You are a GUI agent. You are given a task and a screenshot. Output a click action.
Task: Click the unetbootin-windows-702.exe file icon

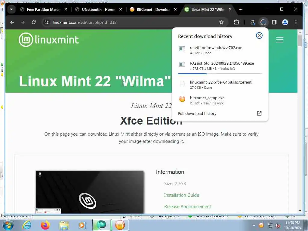point(182,48)
